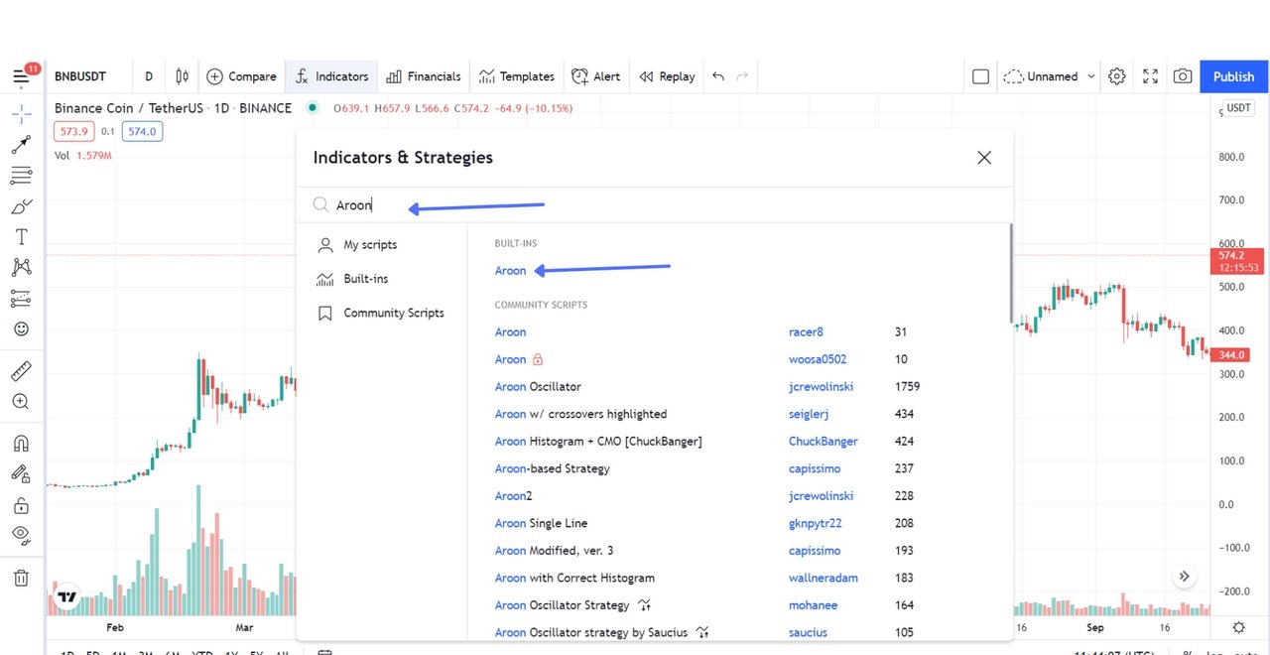
Task: Enter fullscreen mode
Action: [1151, 76]
